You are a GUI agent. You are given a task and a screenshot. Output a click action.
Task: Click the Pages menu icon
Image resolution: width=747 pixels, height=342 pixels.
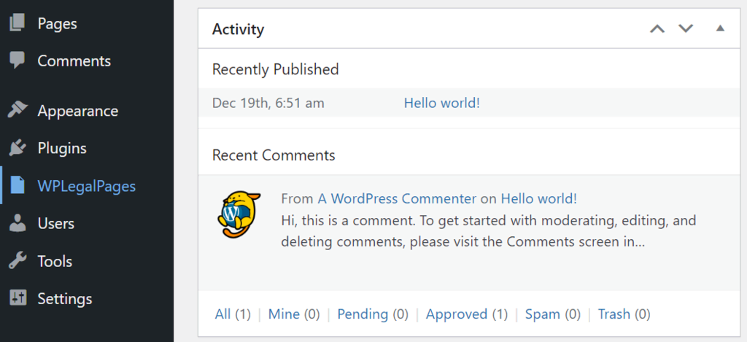click(x=17, y=23)
